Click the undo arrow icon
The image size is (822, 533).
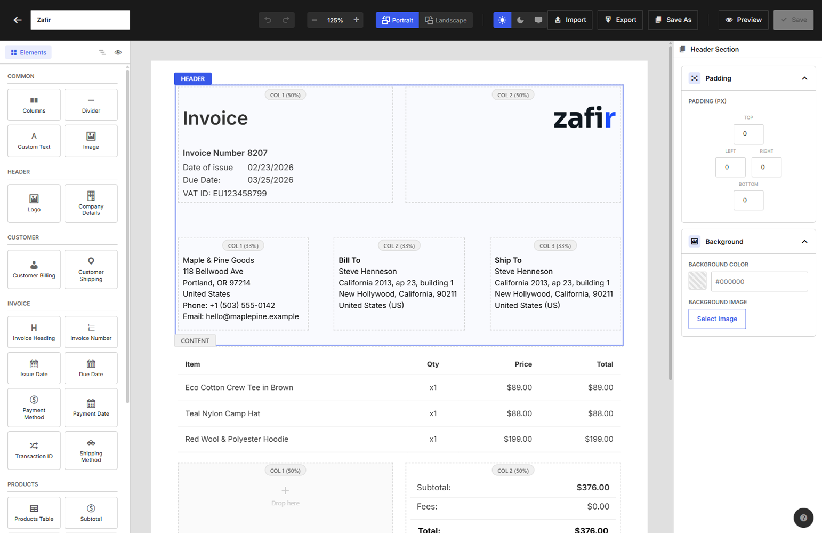(268, 20)
